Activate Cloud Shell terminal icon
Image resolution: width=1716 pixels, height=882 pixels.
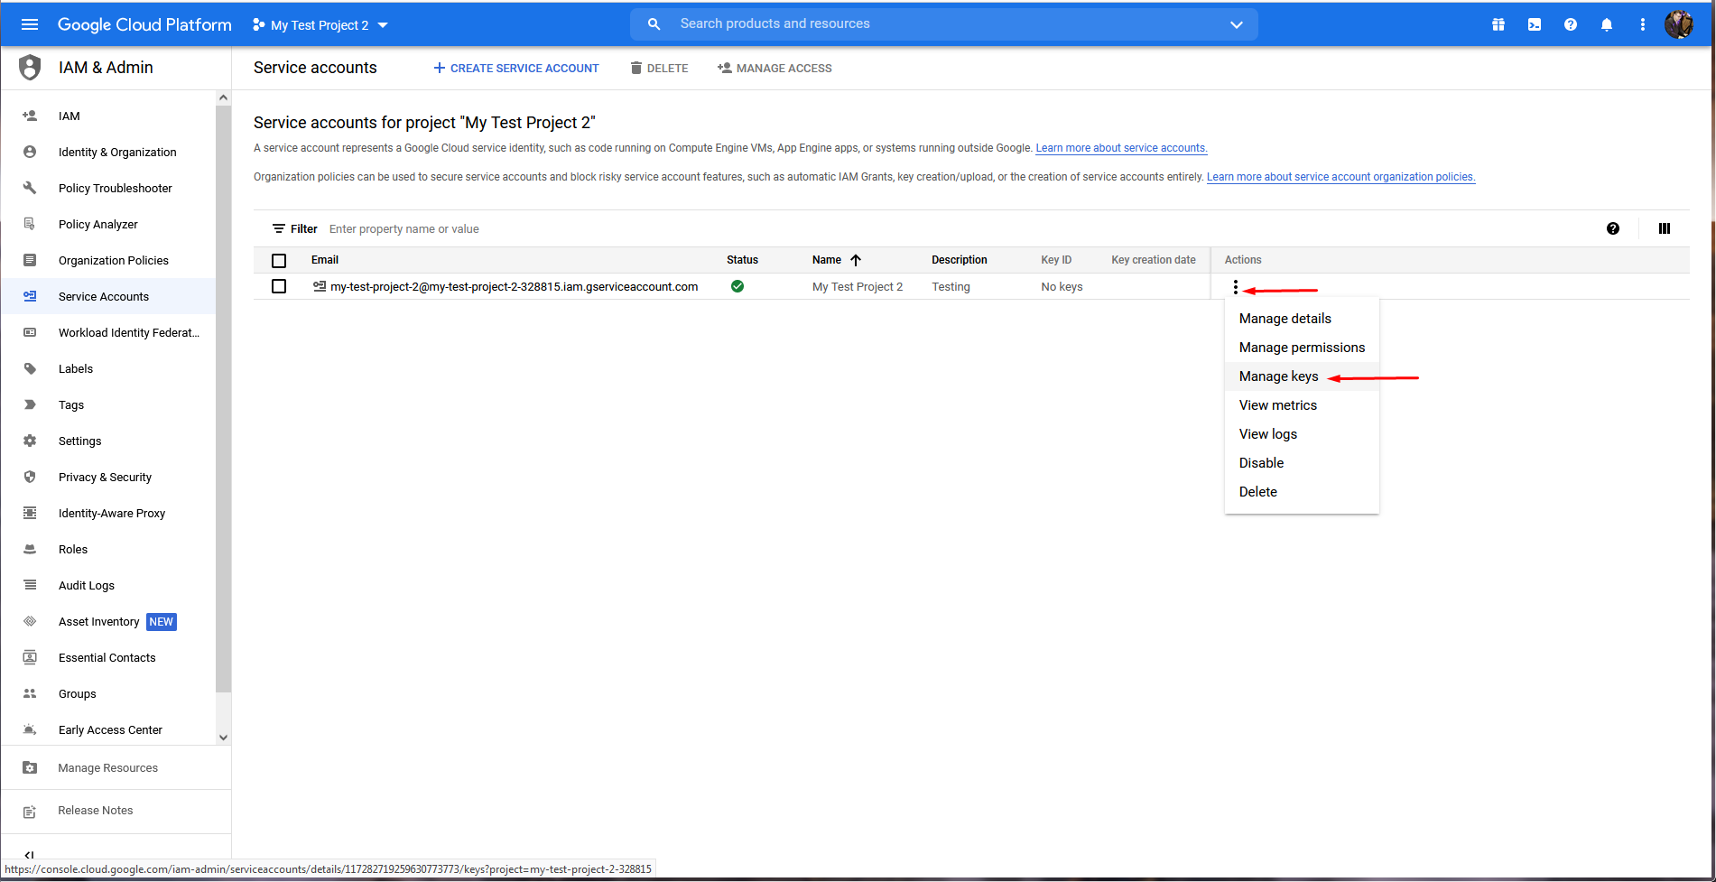pyautogui.click(x=1535, y=24)
